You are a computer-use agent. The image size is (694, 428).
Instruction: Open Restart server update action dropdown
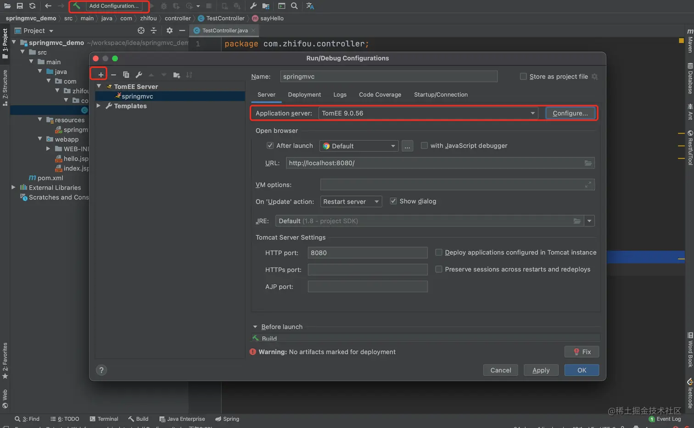[x=351, y=201]
